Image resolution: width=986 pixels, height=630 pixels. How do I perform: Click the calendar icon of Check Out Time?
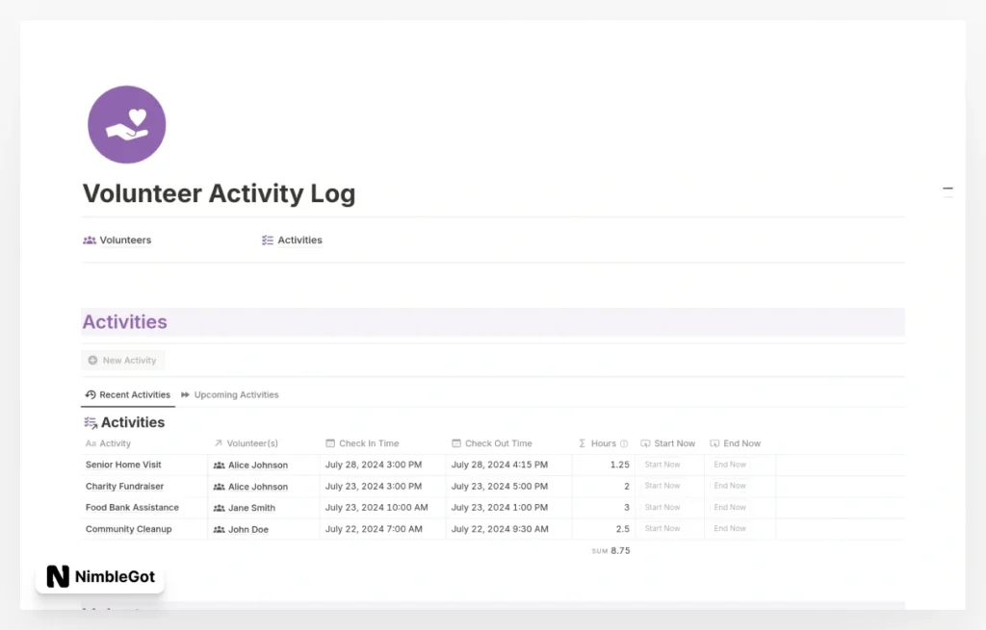[455, 443]
